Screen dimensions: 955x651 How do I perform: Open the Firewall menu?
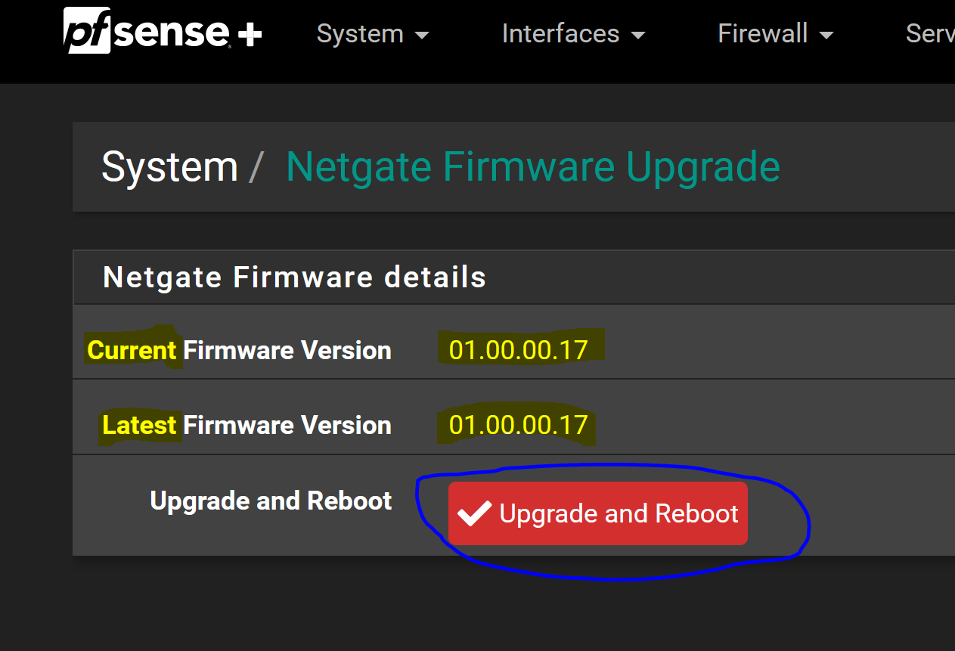(775, 34)
